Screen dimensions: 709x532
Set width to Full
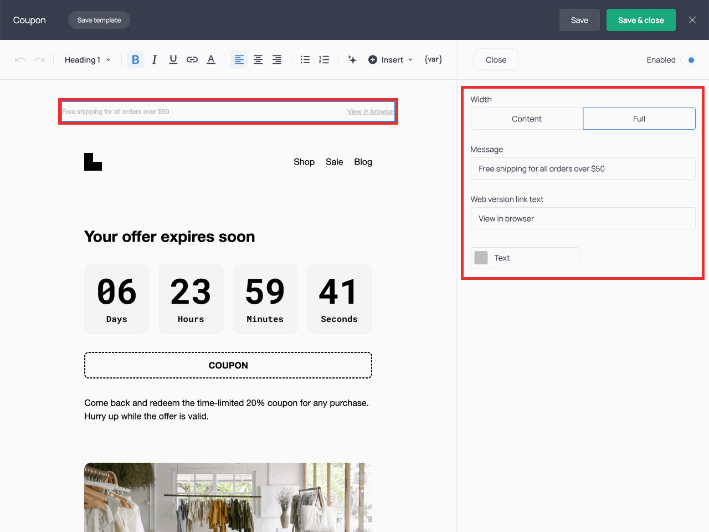point(639,119)
